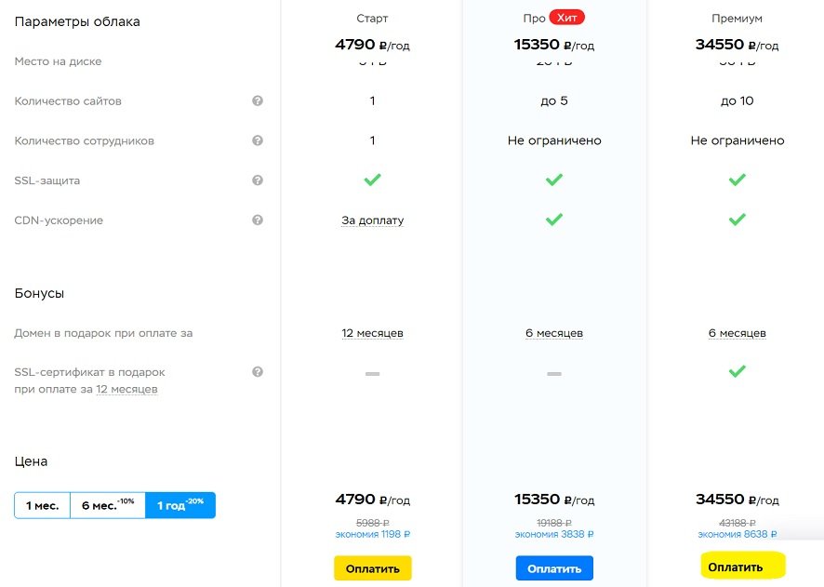The width and height of the screenshot is (824, 587).
Task: Click 6 месяцев domain bonus in Премиум column
Action: point(738,333)
